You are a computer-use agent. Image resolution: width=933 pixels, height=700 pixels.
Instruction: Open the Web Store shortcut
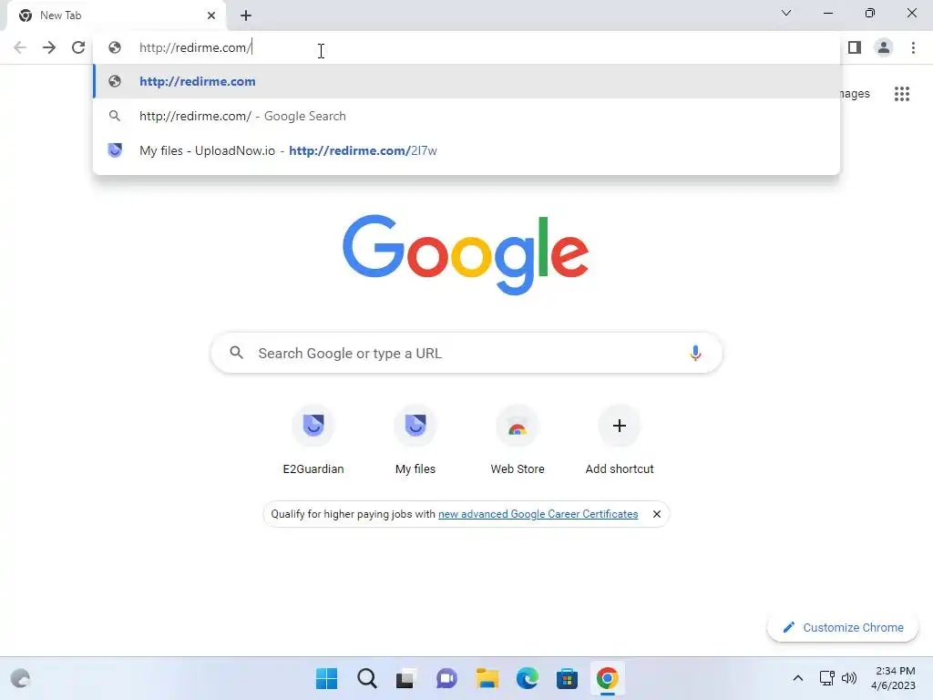(518, 440)
